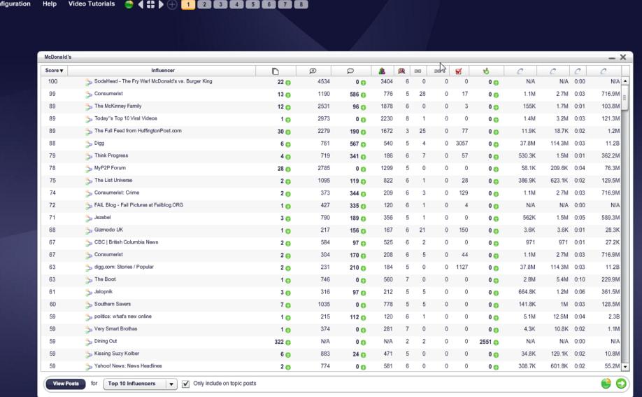Click scrollbar down arrow in table
Viewport: 642px width, 397px height.
pos(625,367)
